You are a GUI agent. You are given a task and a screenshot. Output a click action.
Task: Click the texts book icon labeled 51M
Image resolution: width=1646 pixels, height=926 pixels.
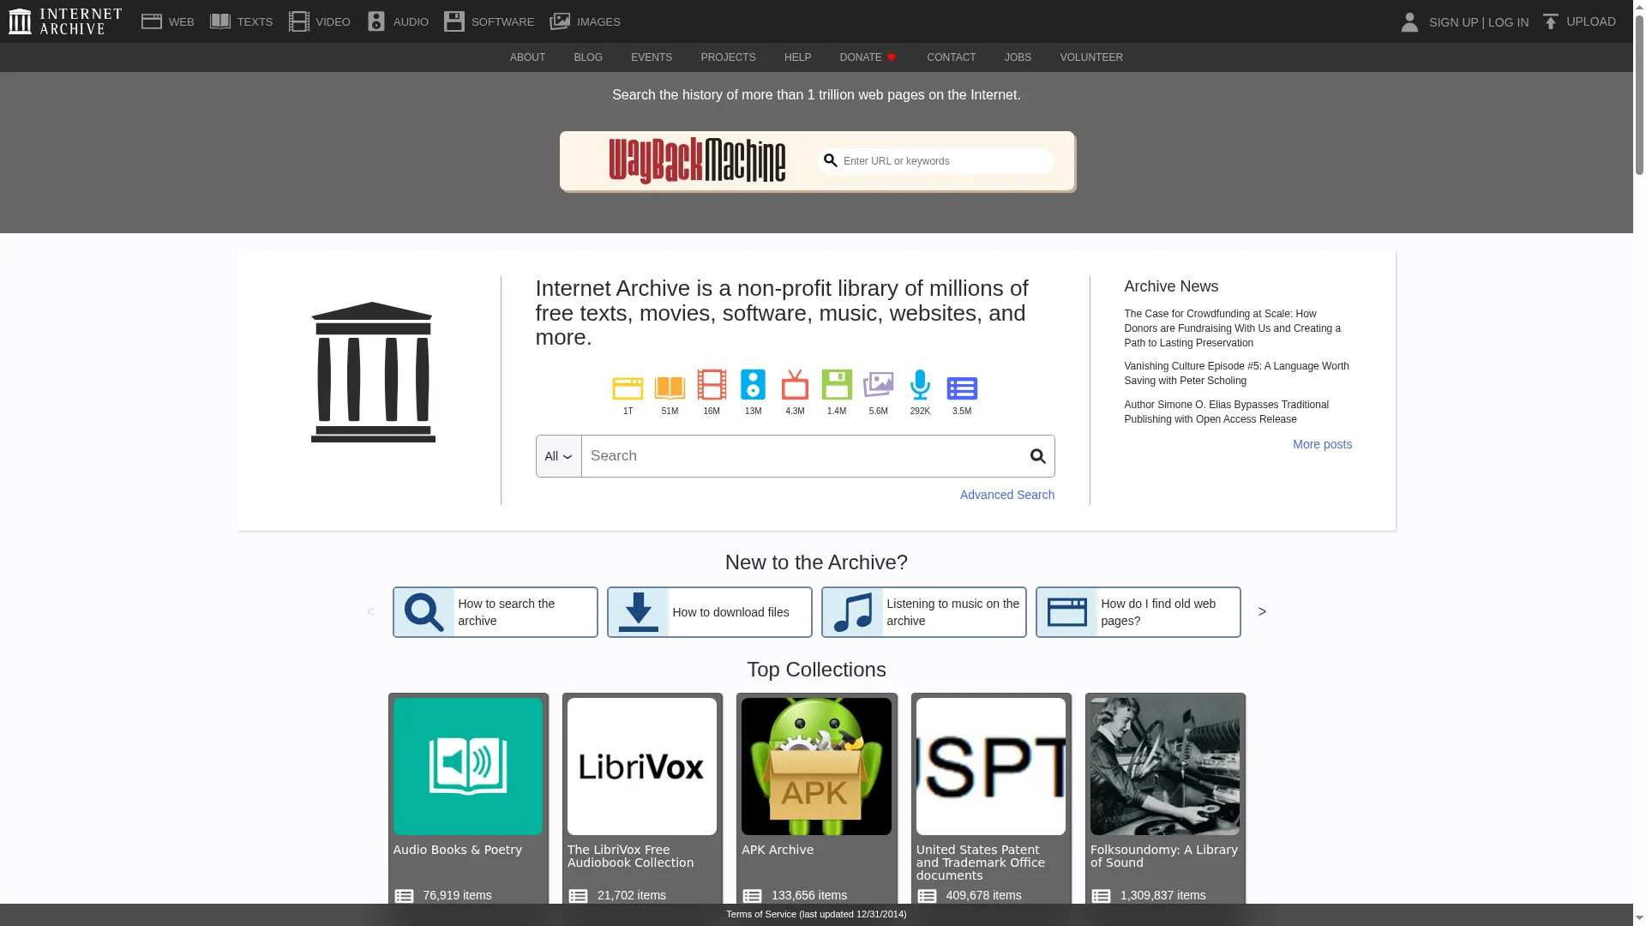pyautogui.click(x=670, y=388)
